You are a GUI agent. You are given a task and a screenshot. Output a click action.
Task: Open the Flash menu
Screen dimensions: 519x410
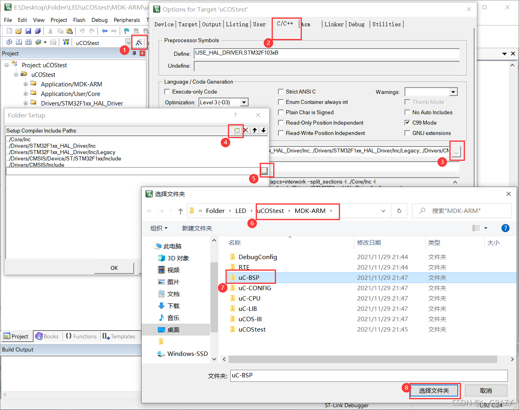79,20
